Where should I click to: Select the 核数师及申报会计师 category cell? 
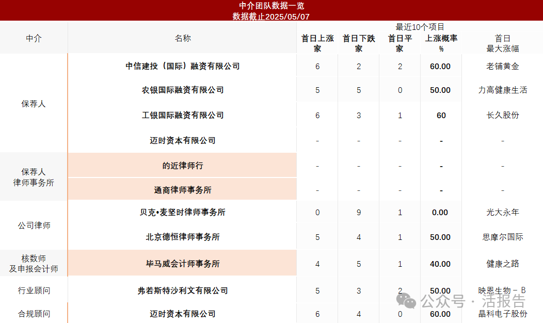[34, 264]
